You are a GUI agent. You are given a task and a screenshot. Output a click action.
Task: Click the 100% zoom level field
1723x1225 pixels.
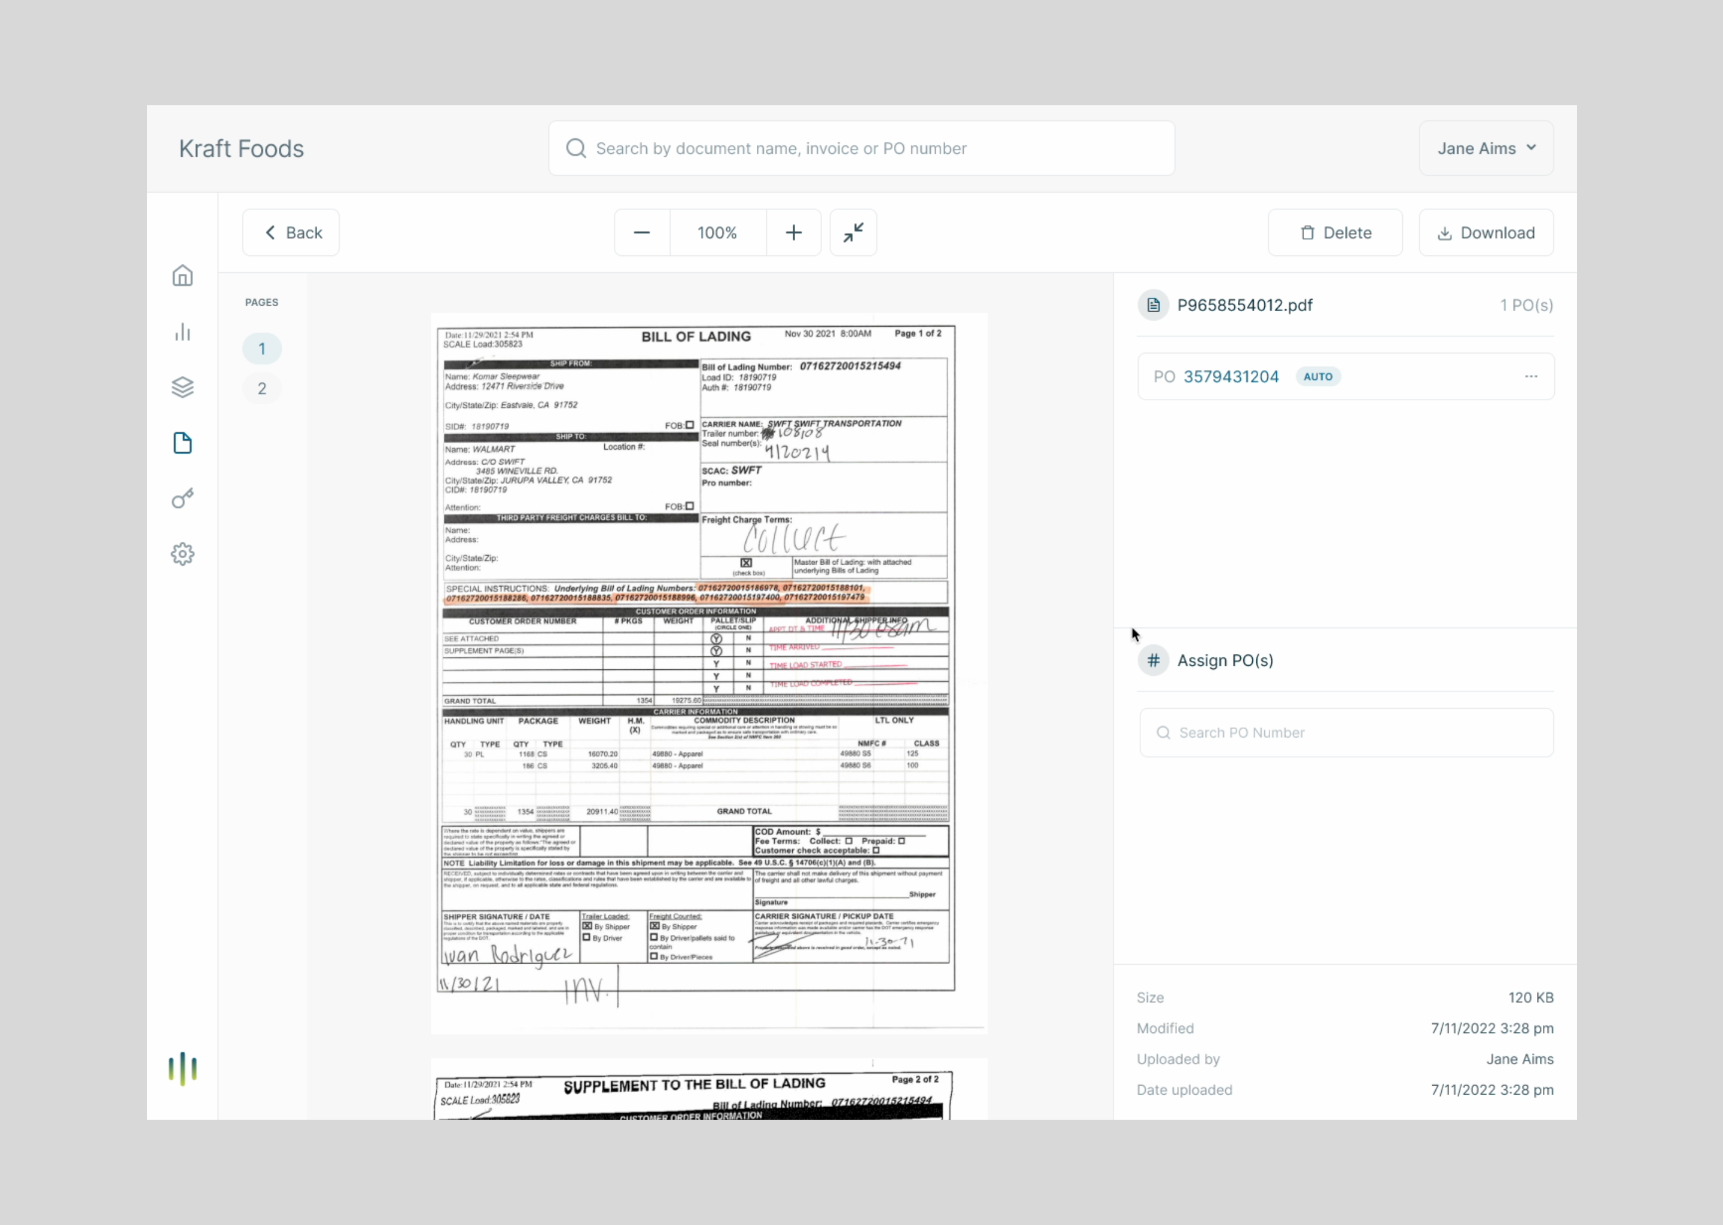click(717, 233)
